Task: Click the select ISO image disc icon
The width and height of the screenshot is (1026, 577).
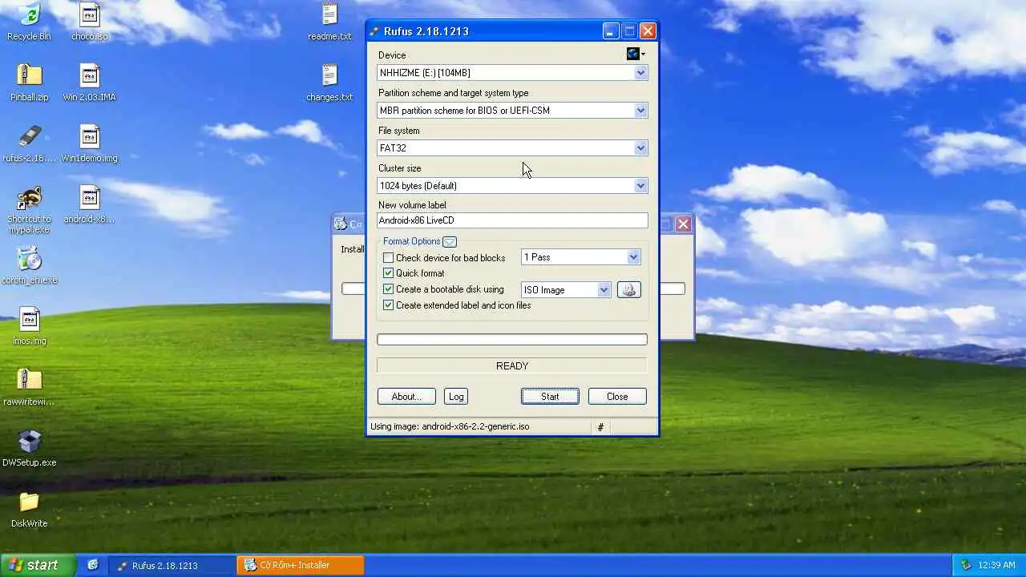Action: 628,290
